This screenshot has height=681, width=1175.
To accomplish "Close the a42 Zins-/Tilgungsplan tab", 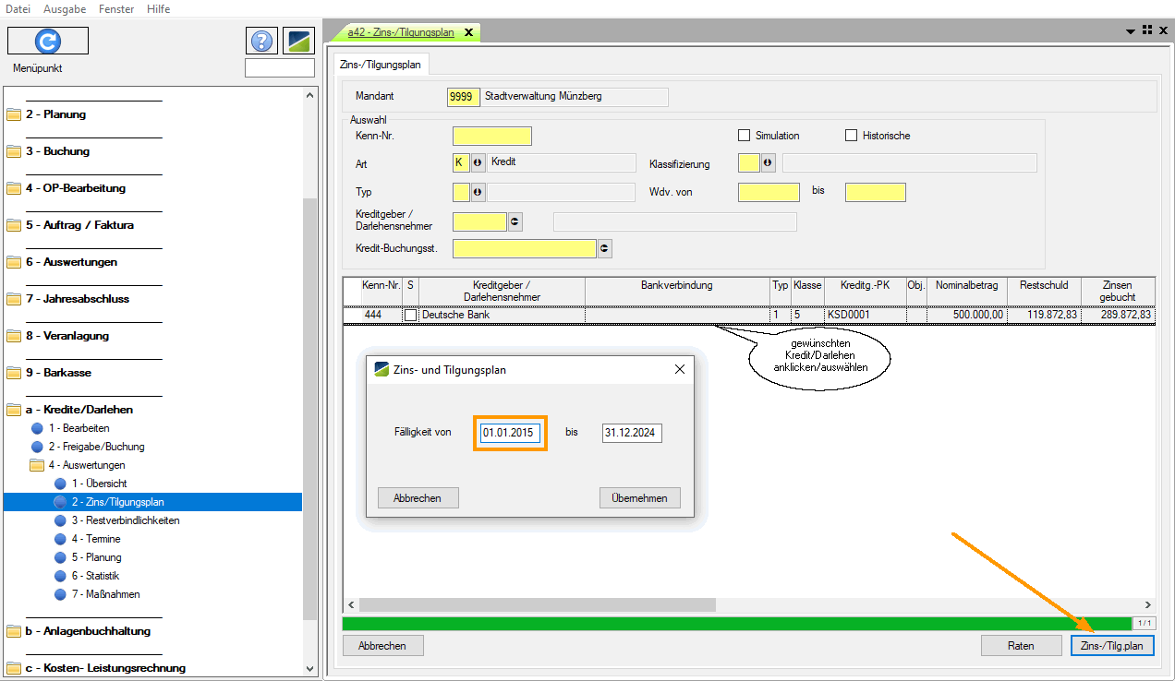I will (468, 32).
